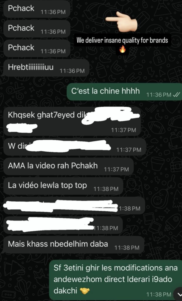Tap the Sf 3etini ghir les modifications message
The width and height of the screenshot is (182, 301).
pyautogui.click(x=115, y=280)
